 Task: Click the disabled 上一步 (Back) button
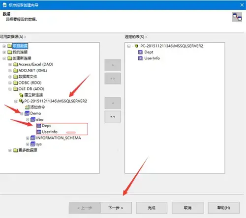[85, 208]
